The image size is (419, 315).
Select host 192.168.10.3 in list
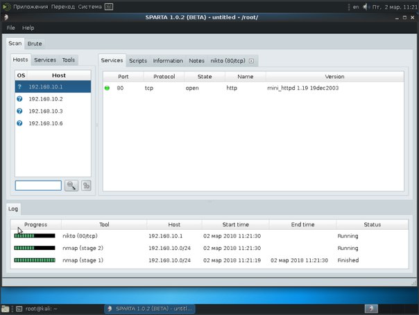tap(46, 111)
